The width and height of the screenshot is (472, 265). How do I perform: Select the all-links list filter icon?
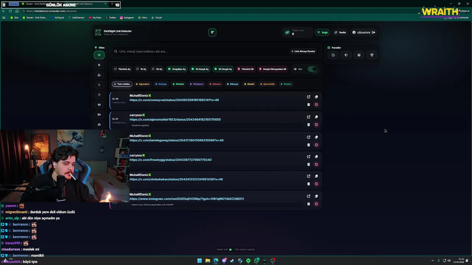[x=99, y=55]
